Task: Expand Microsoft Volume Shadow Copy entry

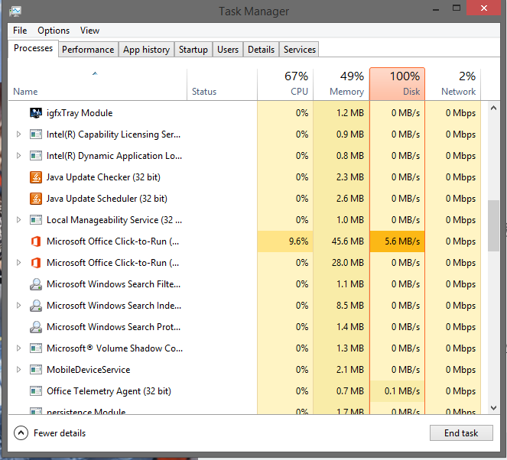Action: click(x=19, y=348)
